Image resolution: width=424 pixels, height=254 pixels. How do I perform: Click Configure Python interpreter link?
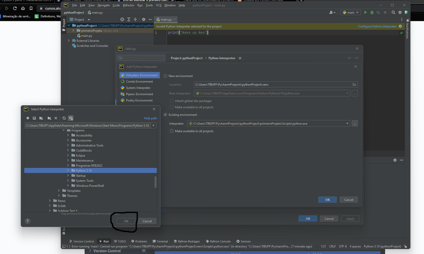[377, 26]
